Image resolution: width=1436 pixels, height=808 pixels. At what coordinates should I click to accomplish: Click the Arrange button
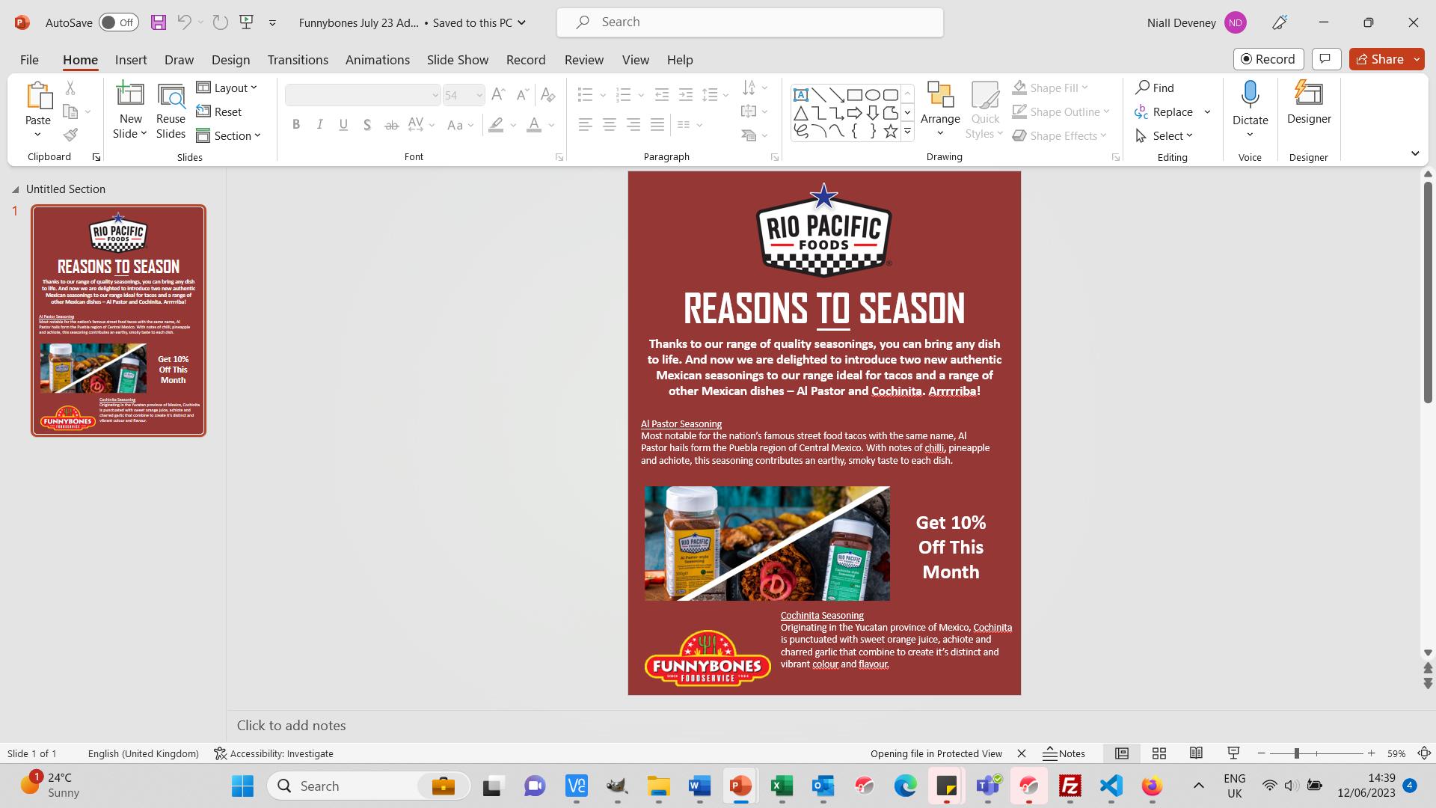940,109
